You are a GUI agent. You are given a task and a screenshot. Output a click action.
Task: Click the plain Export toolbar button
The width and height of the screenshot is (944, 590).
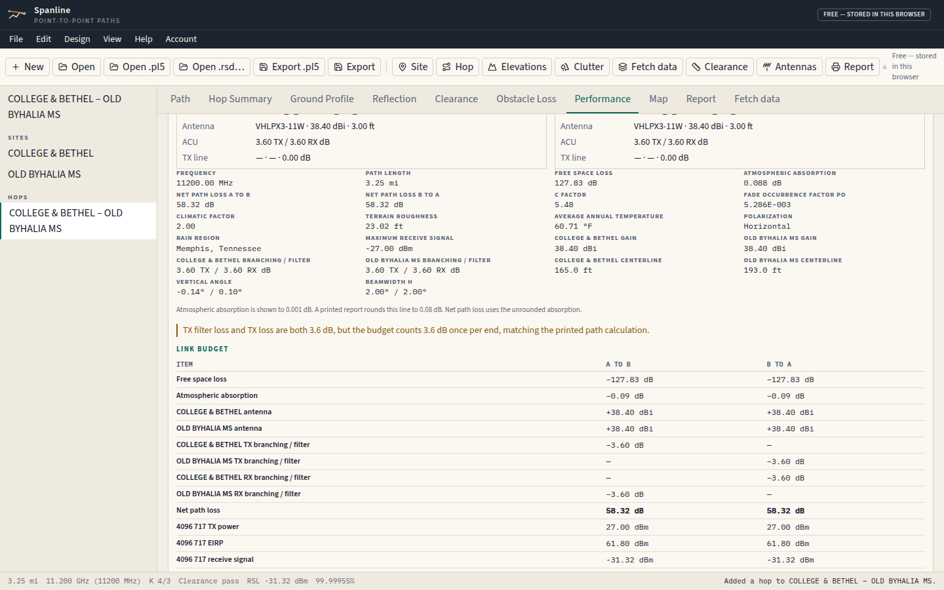click(x=354, y=67)
